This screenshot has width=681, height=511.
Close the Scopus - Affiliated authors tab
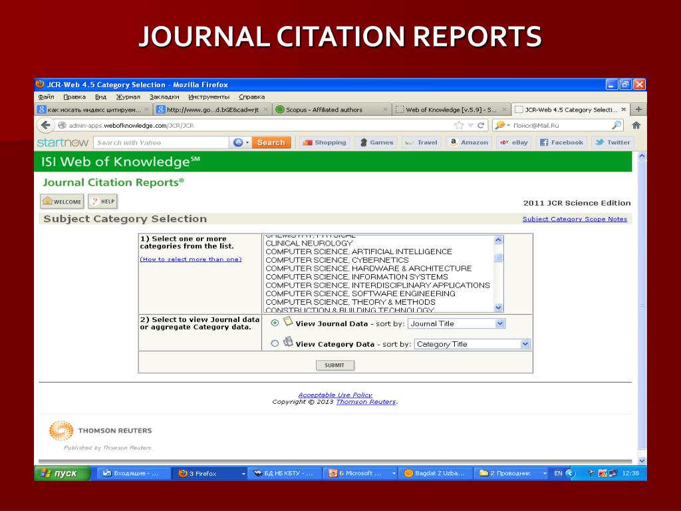click(x=385, y=110)
